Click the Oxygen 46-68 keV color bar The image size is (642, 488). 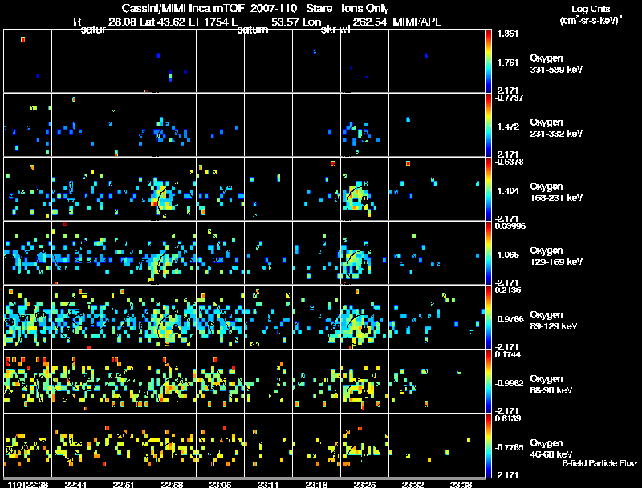point(488,446)
